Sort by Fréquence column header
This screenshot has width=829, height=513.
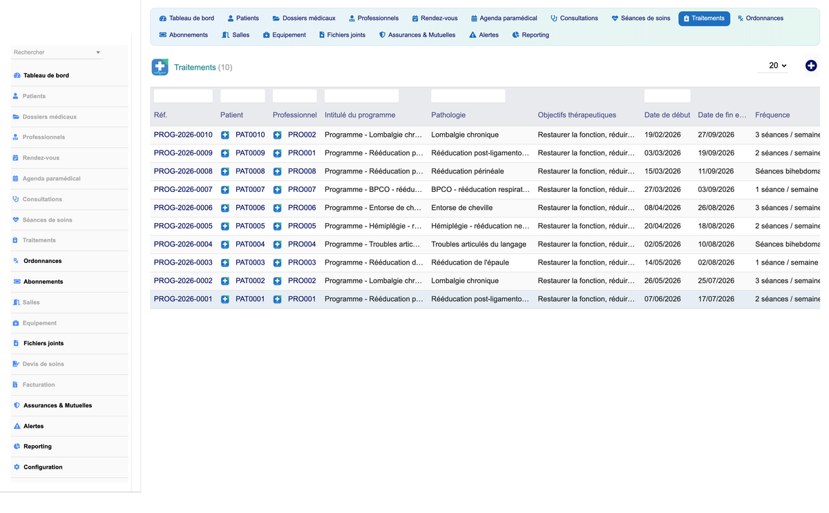click(772, 115)
